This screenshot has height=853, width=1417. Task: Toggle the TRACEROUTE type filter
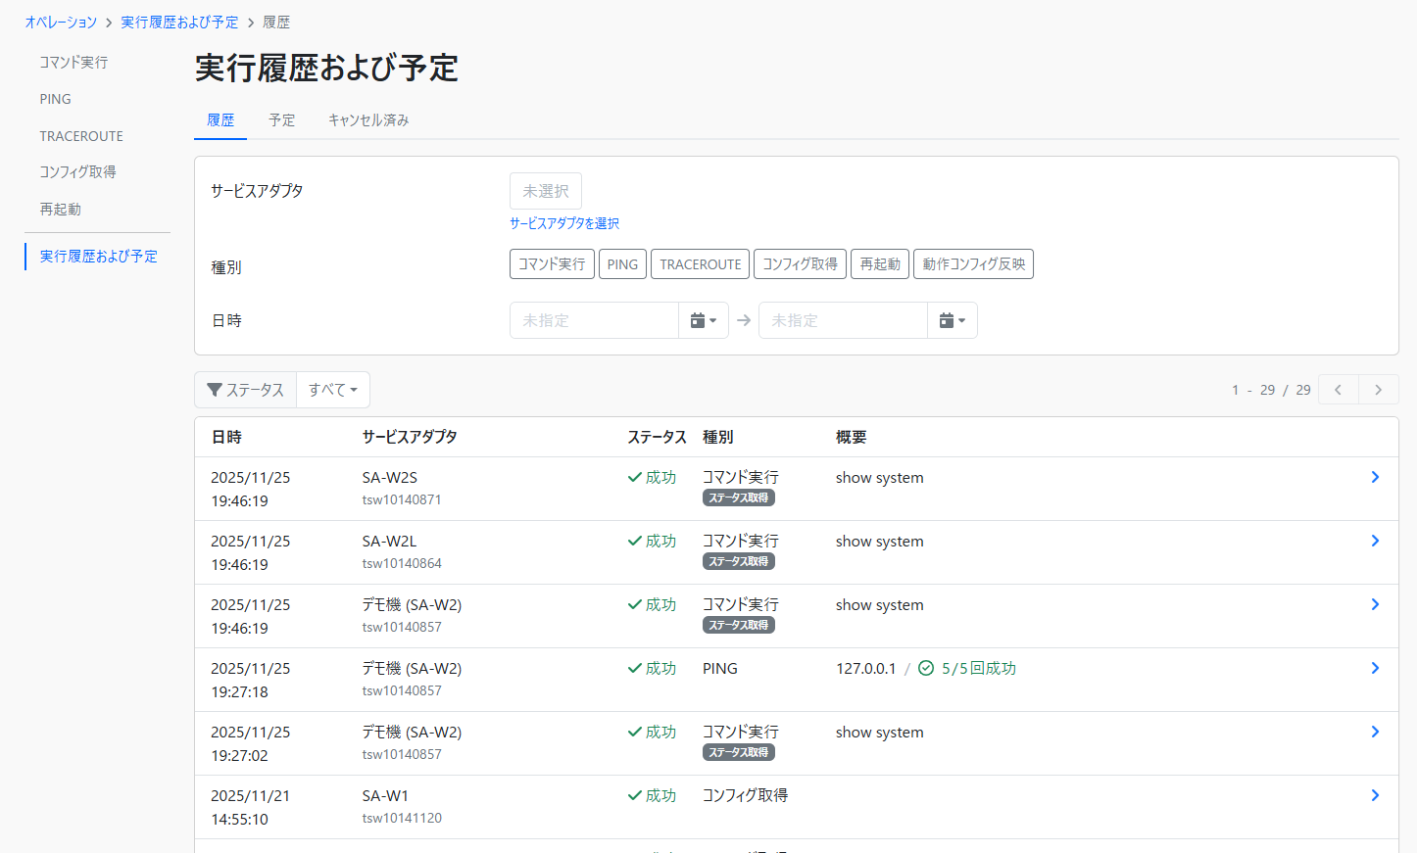coord(700,264)
